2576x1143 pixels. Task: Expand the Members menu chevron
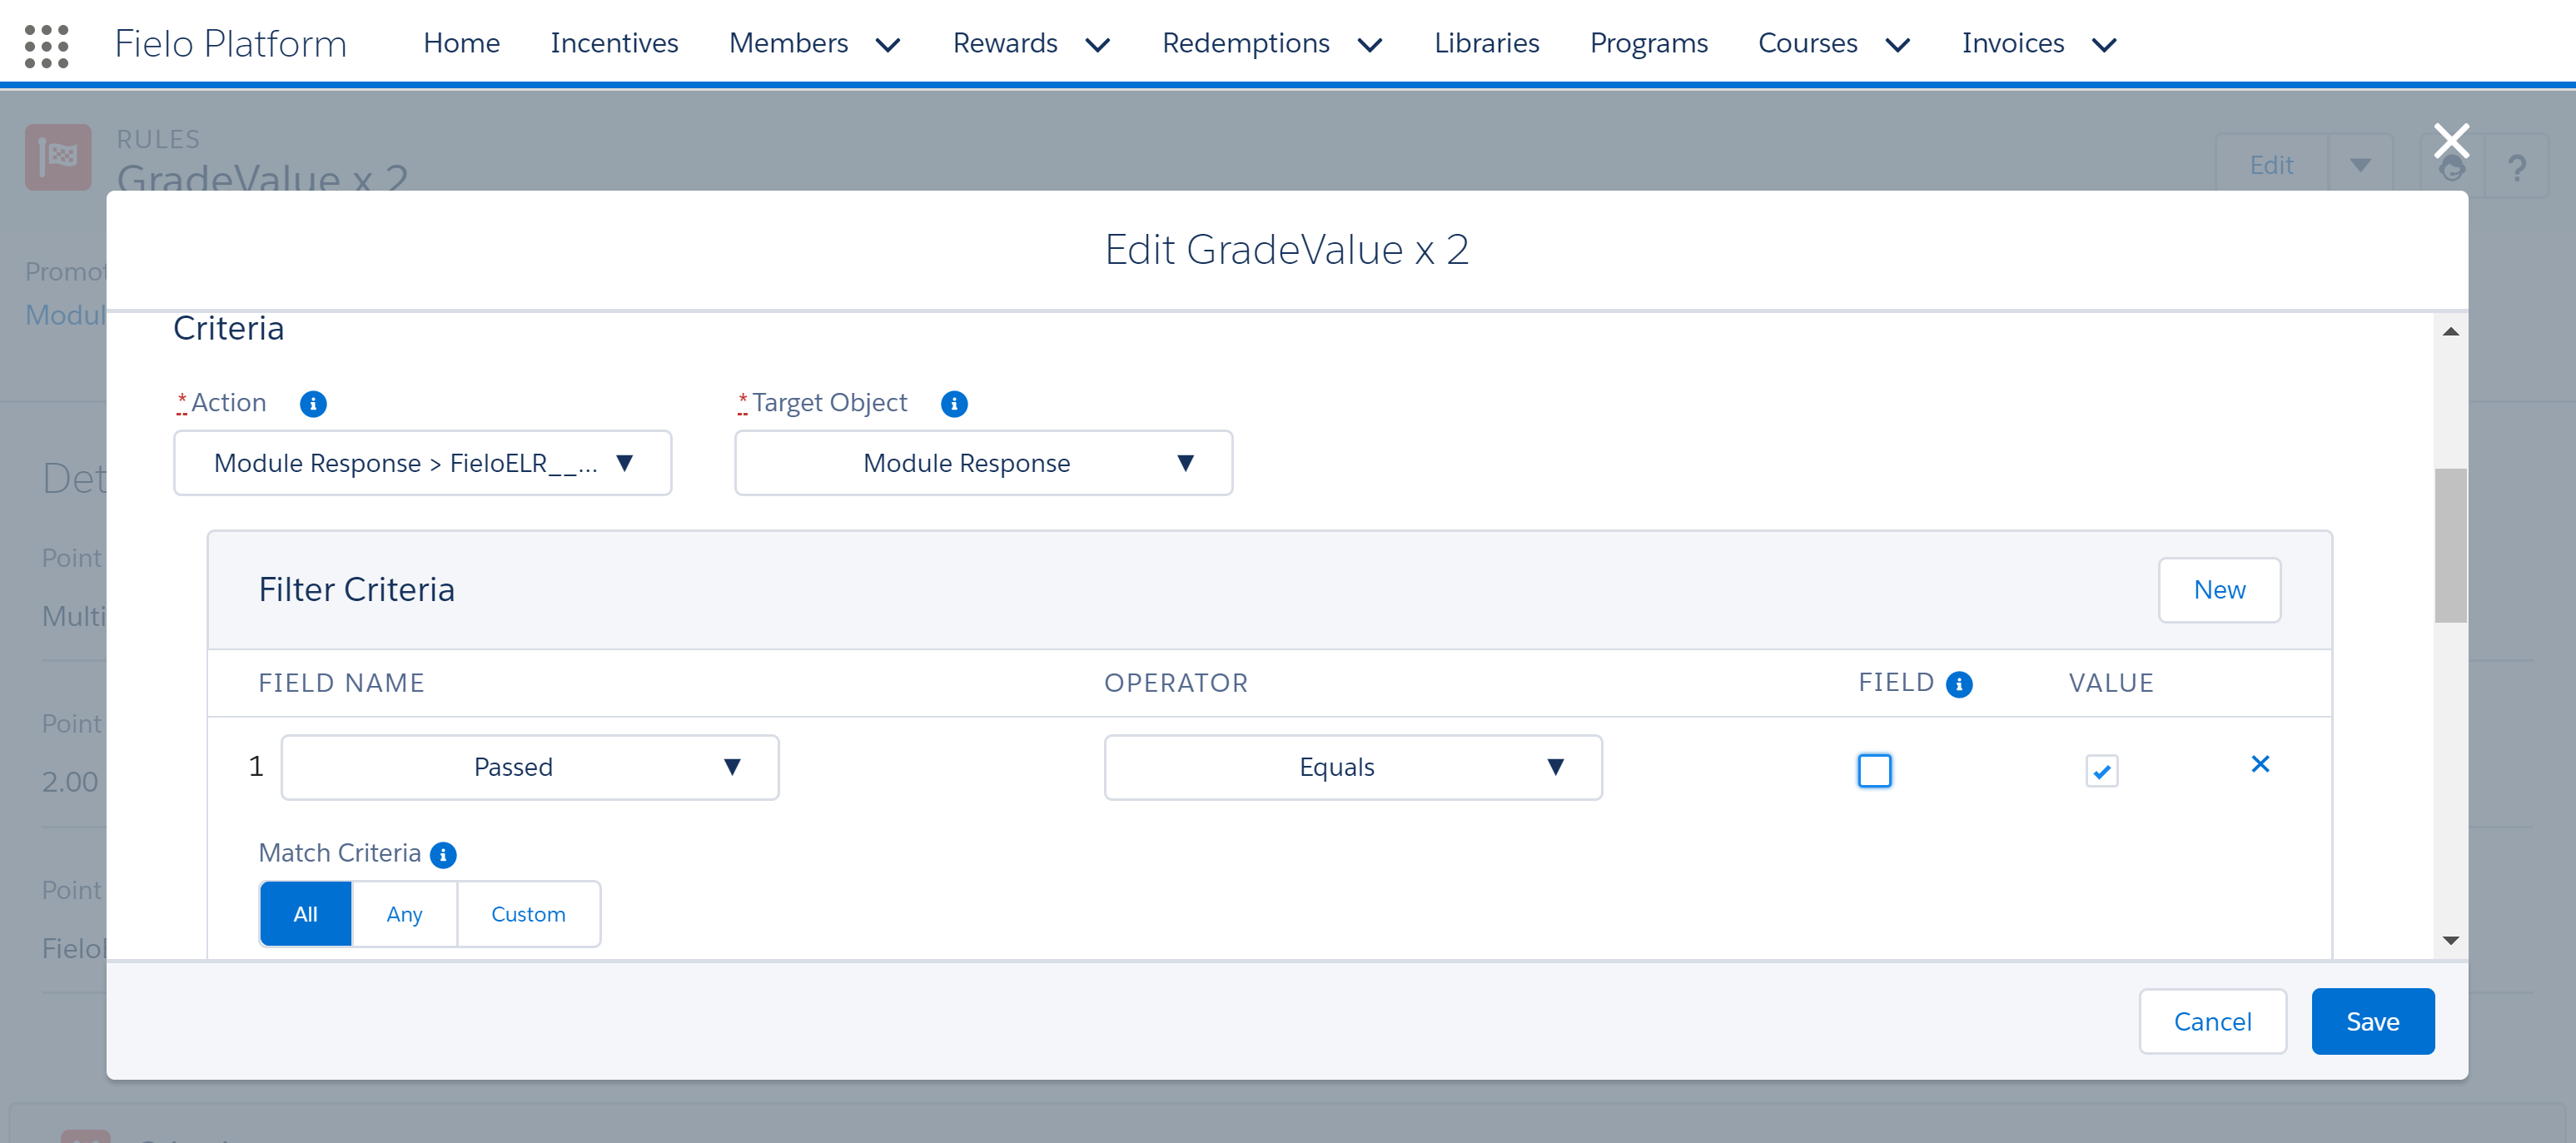pyautogui.click(x=888, y=45)
